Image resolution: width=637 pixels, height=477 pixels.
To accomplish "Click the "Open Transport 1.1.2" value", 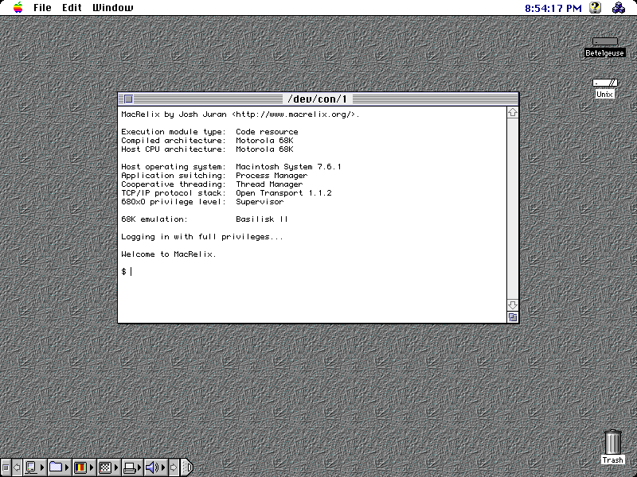I will [283, 193].
